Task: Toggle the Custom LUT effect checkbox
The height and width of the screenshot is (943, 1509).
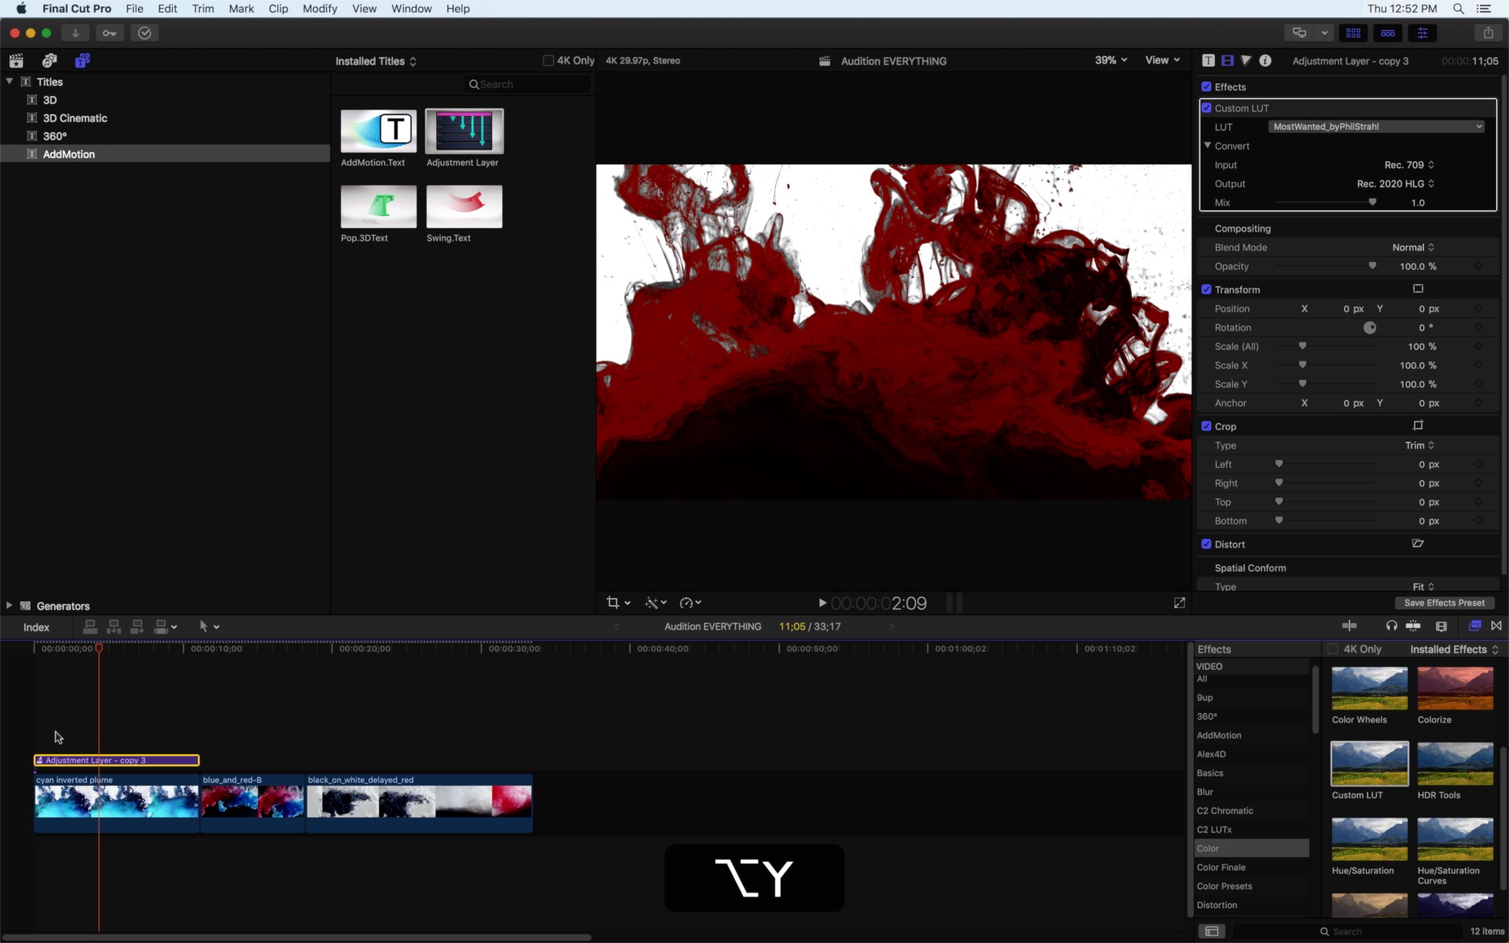Action: pos(1205,108)
